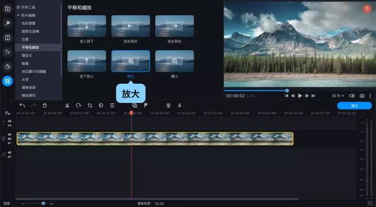Open 動畫 tool
This screenshot has width=376, height=207.
pyautogui.click(x=25, y=63)
